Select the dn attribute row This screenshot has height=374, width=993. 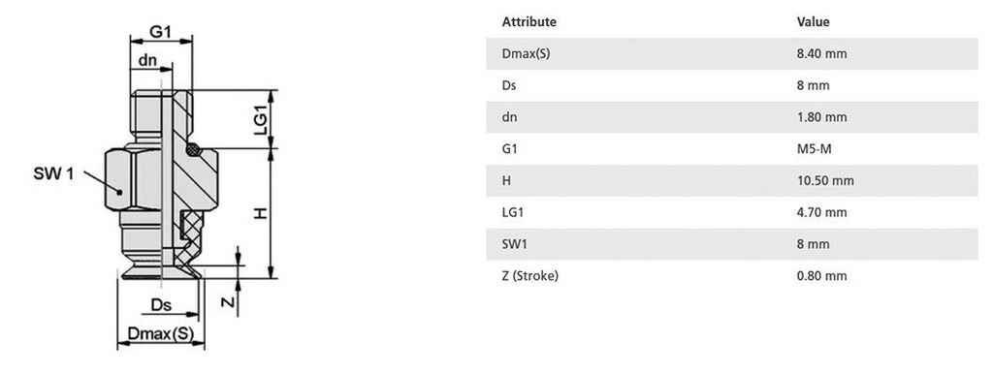coord(731,117)
